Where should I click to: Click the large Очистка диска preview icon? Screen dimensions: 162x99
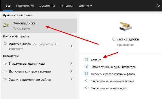coord(125,26)
